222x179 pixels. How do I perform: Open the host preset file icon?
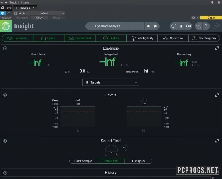pyautogui.click(x=16, y=13)
